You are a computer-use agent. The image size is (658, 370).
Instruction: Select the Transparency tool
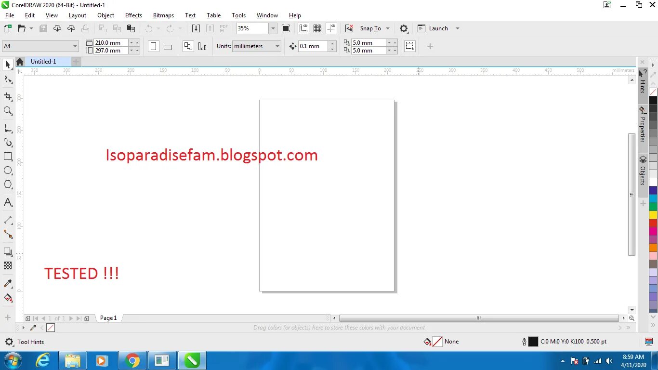point(8,265)
